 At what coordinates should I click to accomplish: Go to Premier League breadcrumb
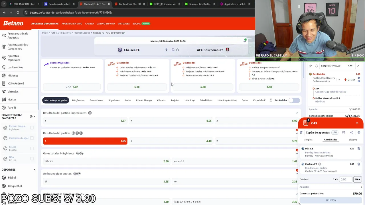[82, 33]
